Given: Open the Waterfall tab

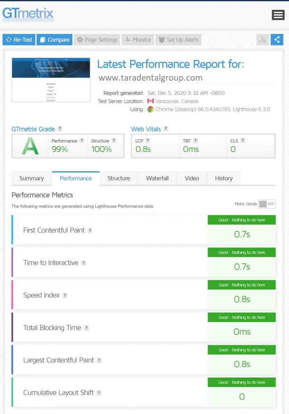Looking at the screenshot, I should [x=157, y=178].
